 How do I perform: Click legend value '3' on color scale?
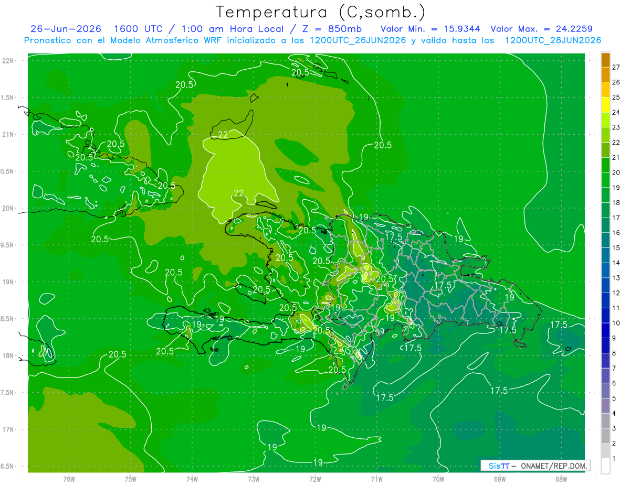[x=614, y=428]
